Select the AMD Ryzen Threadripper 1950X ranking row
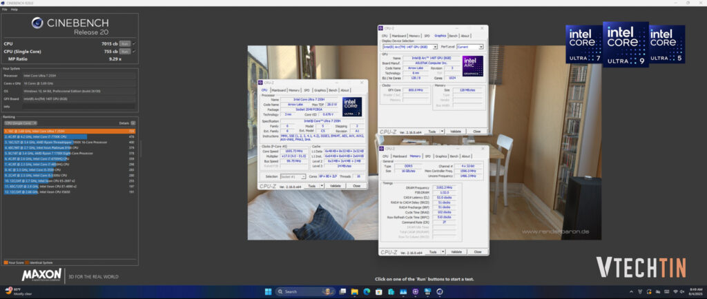This screenshot has width=707, height=299. [x=70, y=142]
